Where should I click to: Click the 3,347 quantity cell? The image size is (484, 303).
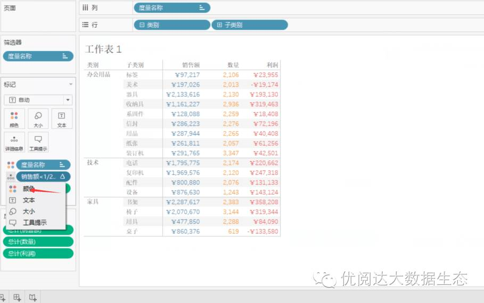click(231, 153)
